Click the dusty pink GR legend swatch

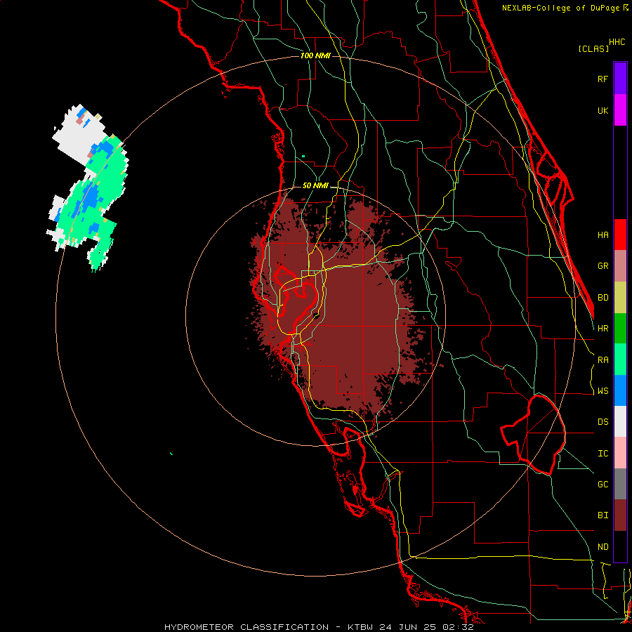click(620, 266)
